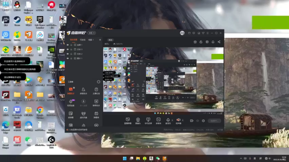289x162 pixels.
Task: Add 多媒体 multimedia source
Action: click(x=158, y=121)
